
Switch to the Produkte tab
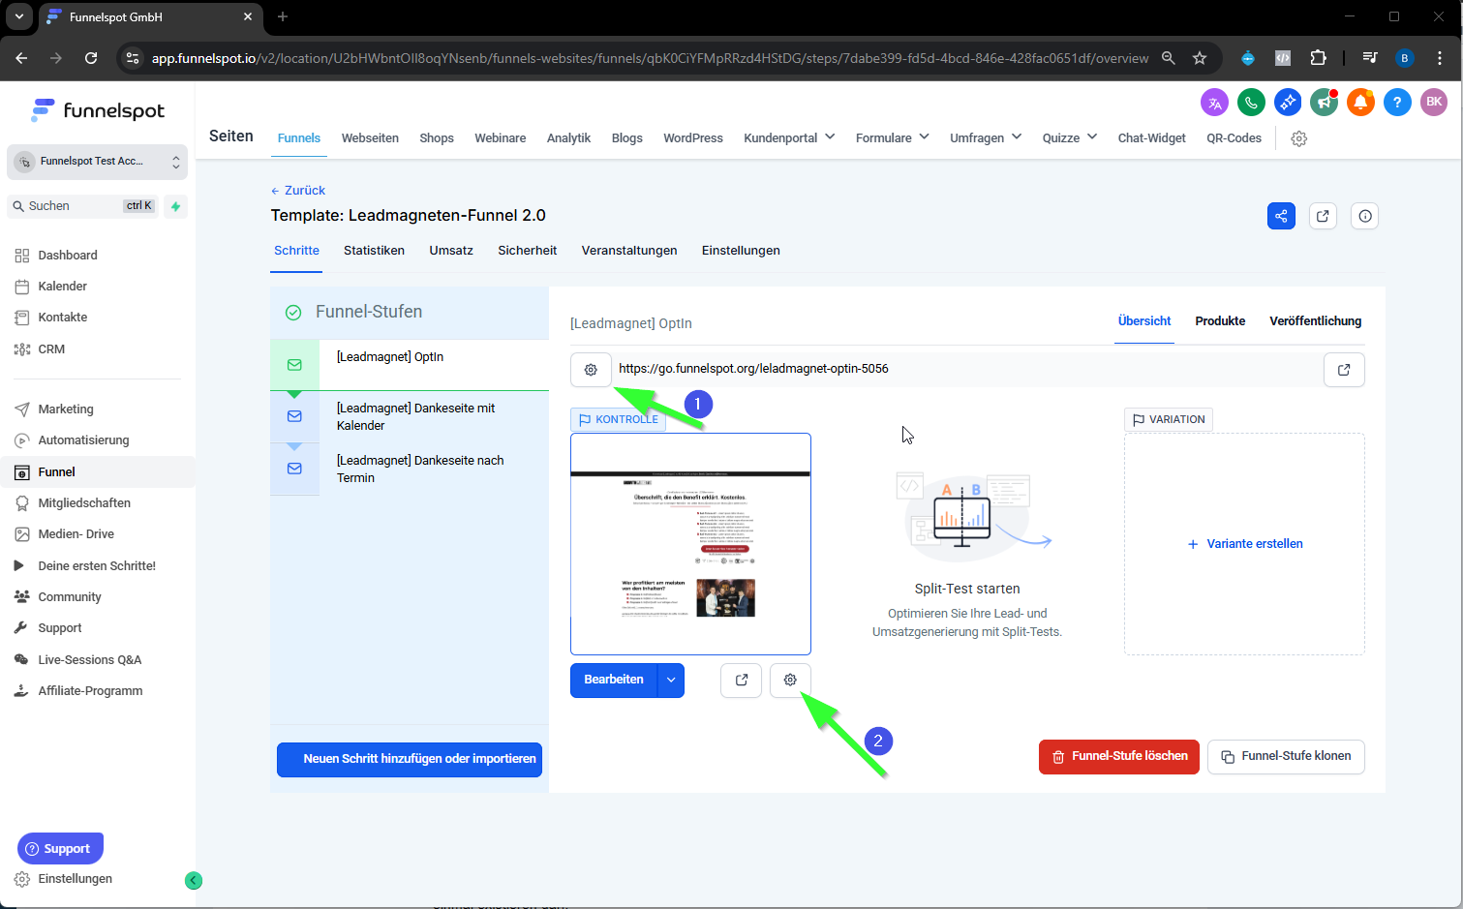pos(1220,321)
